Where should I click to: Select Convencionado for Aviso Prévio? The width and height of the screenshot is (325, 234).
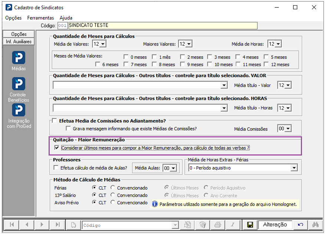click(112, 203)
